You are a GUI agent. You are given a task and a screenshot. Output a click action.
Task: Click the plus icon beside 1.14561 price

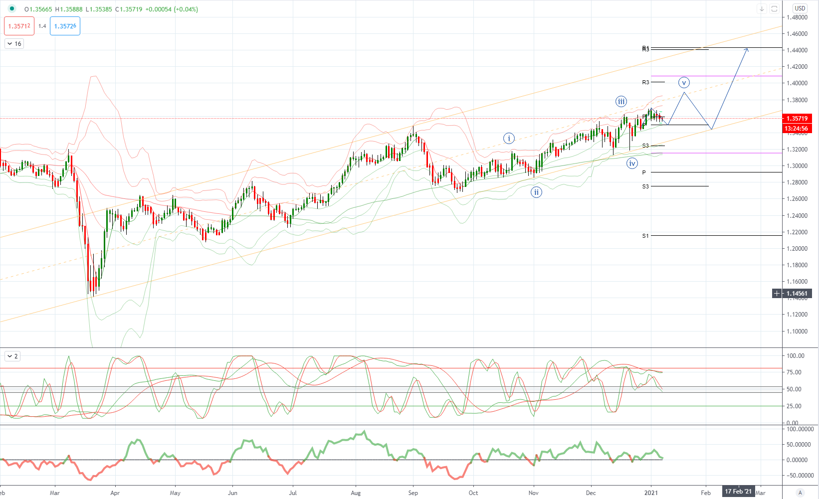(x=777, y=294)
